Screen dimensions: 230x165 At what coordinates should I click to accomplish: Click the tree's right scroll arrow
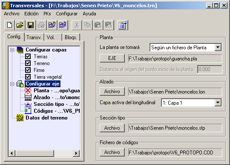(76, 154)
